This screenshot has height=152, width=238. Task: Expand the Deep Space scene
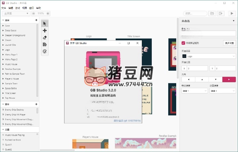coord(3,30)
